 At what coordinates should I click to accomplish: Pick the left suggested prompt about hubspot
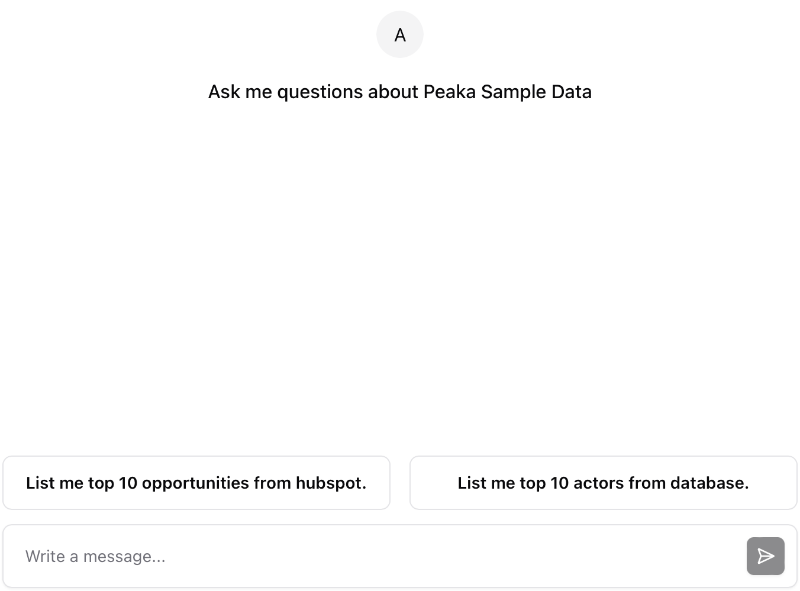click(196, 483)
